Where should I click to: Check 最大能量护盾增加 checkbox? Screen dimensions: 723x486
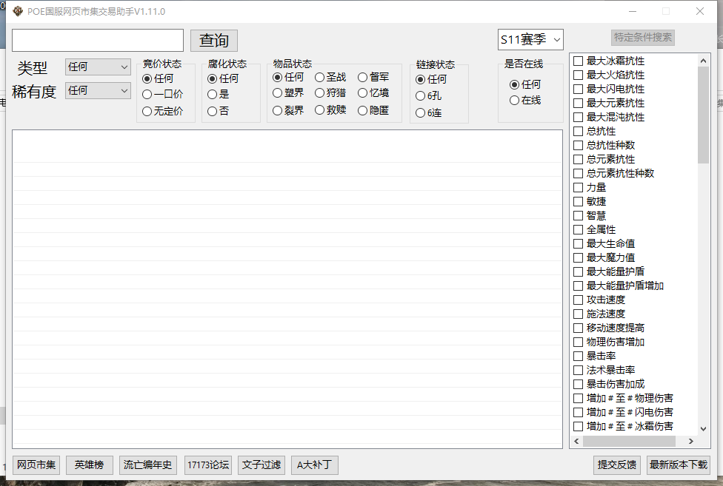coord(579,286)
